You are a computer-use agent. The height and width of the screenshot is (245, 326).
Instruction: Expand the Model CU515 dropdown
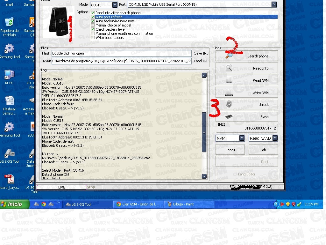[x=115, y=5]
